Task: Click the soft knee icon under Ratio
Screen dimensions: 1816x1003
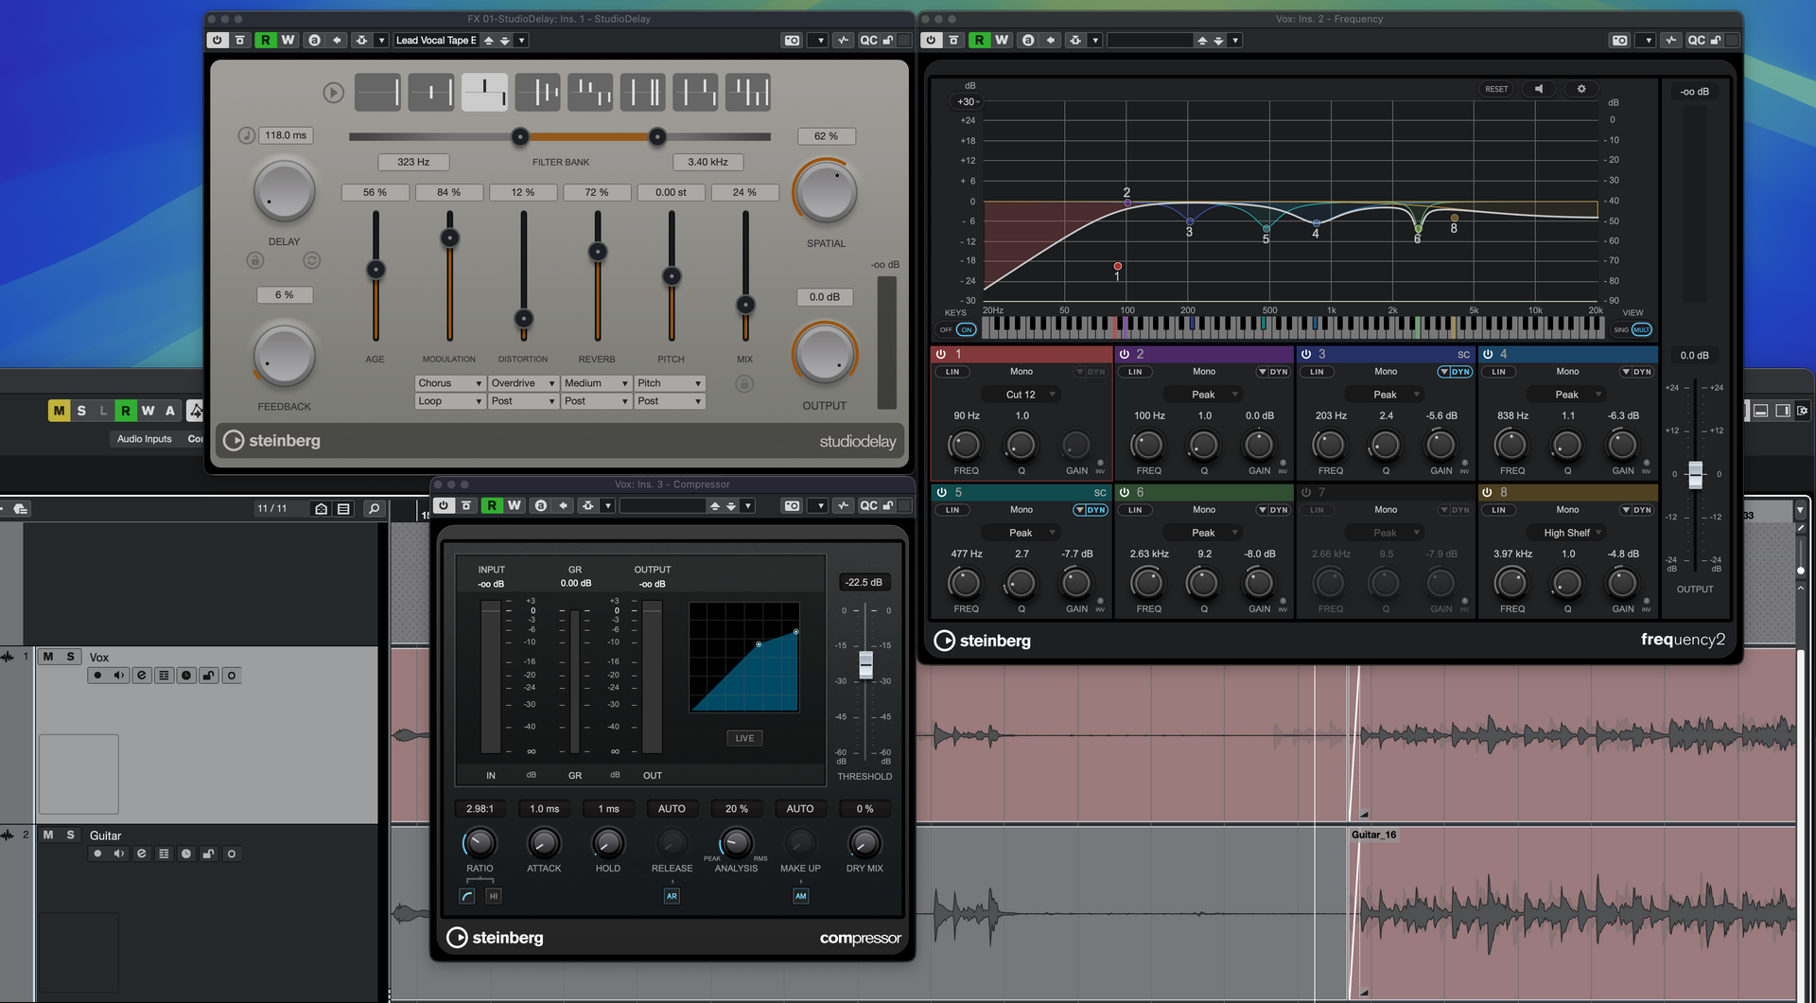Action: (467, 896)
